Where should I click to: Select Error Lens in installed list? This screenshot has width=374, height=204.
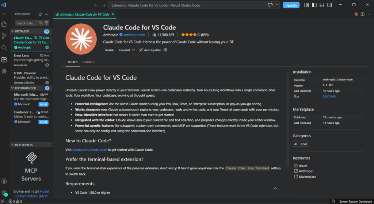click(x=31, y=60)
